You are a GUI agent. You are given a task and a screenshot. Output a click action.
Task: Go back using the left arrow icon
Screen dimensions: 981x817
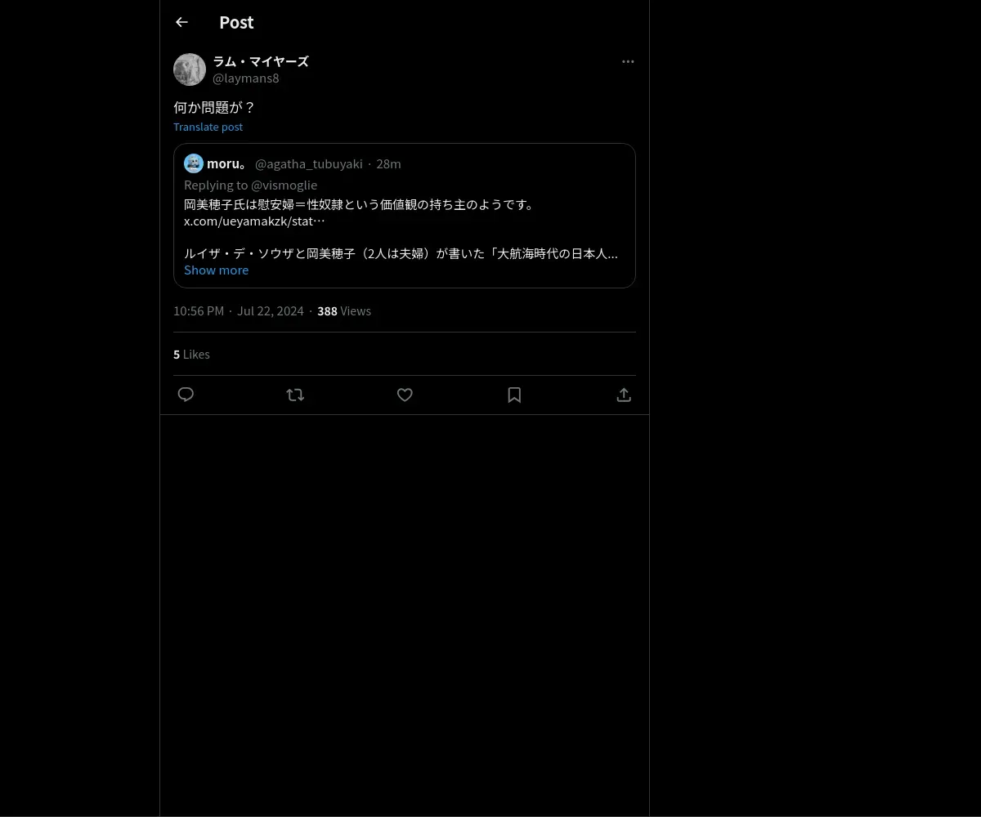click(x=181, y=22)
